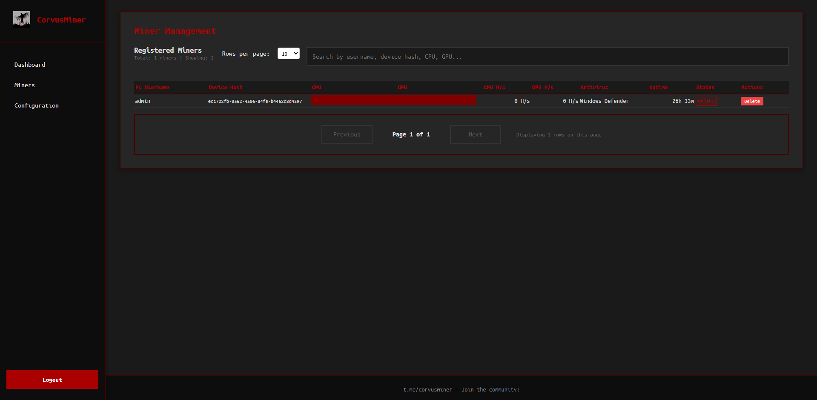The height and width of the screenshot is (400, 817).
Task: Click the Page 1 of 1 indicator
Action: click(411, 134)
